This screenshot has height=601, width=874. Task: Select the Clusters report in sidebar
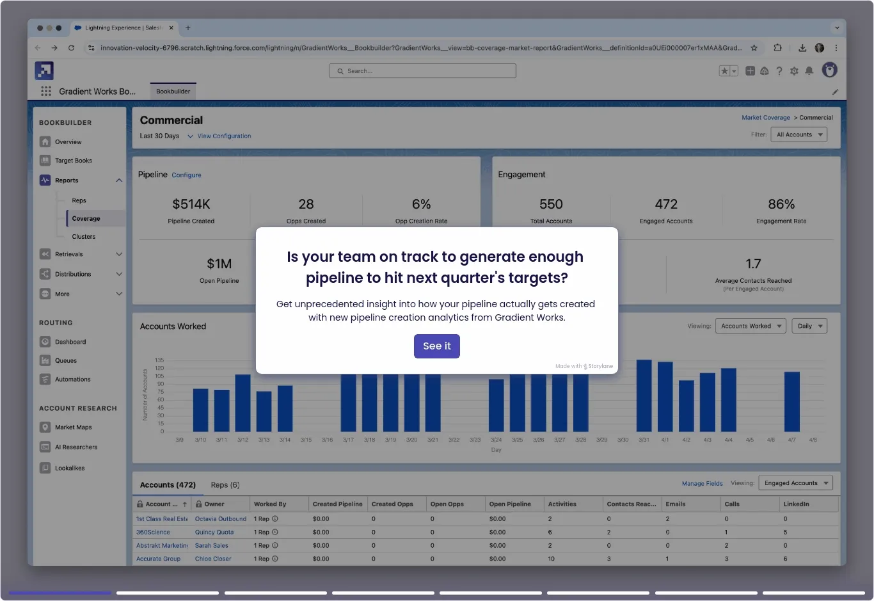pos(83,236)
